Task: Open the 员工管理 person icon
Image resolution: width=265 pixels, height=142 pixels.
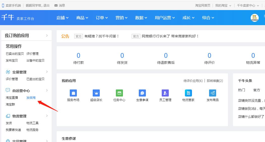Action: (x=165, y=93)
